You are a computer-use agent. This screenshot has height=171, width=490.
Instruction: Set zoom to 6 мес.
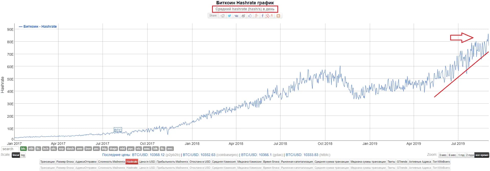point(452,155)
